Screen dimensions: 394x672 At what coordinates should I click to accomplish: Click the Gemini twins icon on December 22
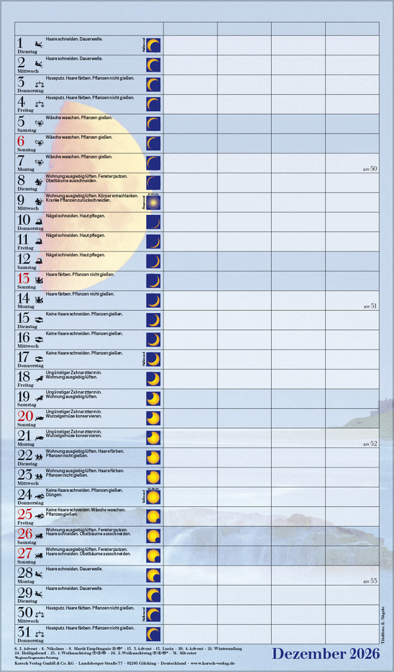(x=40, y=457)
